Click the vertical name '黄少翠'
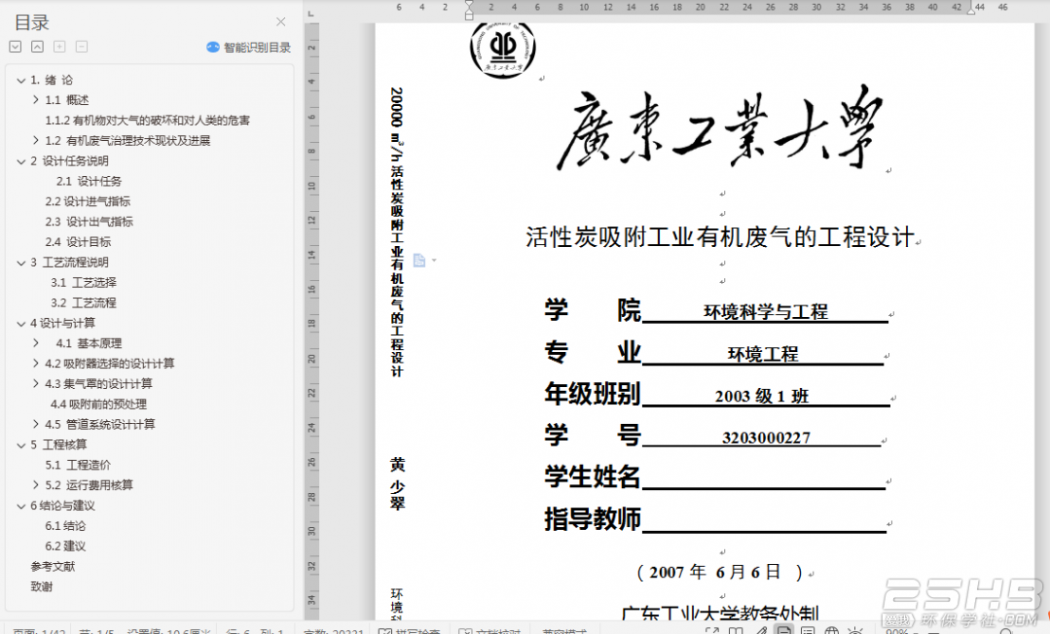Image resolution: width=1050 pixels, height=634 pixels. click(397, 484)
